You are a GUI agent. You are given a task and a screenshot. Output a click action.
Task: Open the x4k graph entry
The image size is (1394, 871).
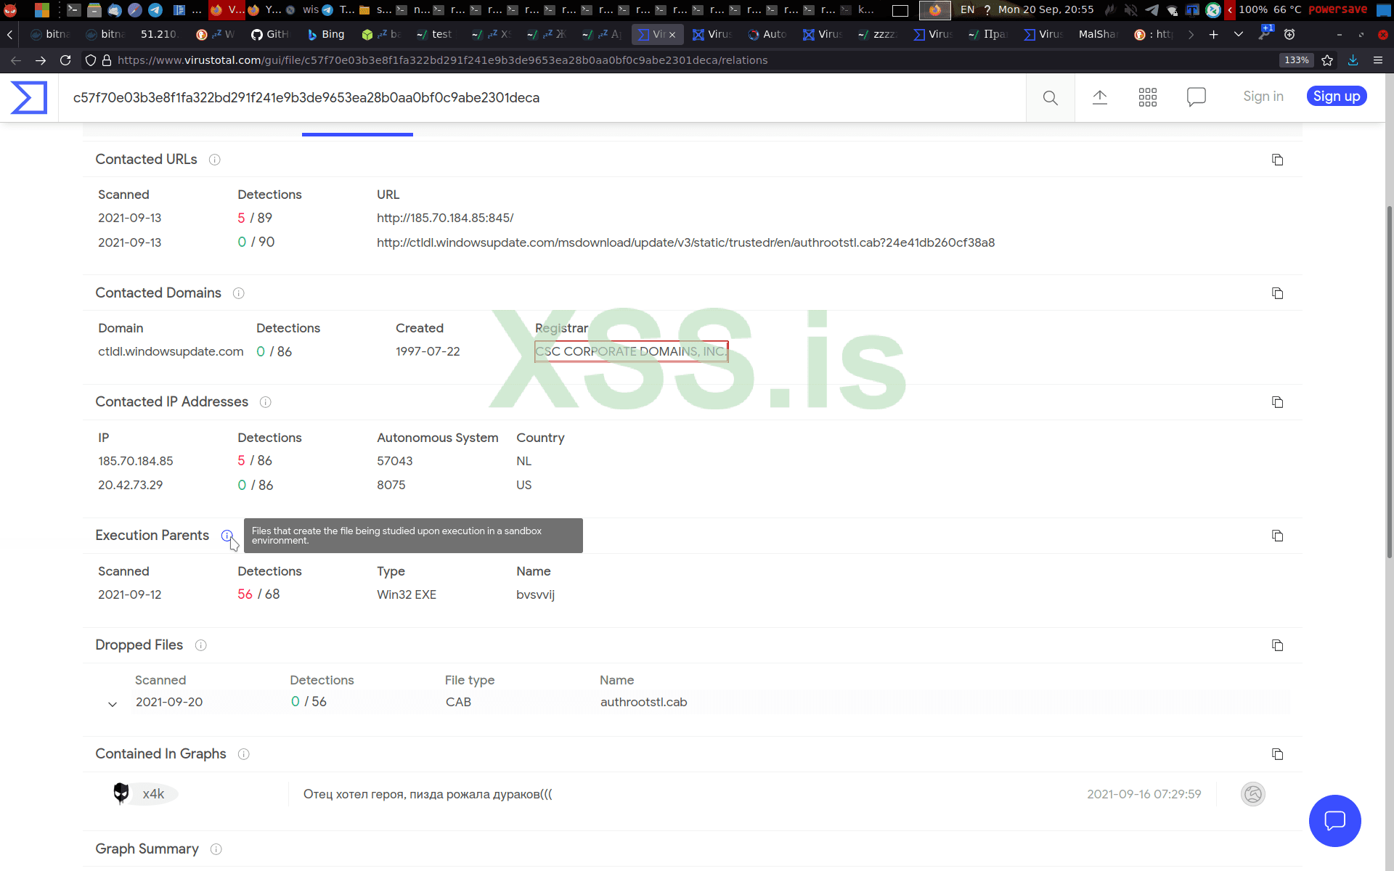[153, 794]
